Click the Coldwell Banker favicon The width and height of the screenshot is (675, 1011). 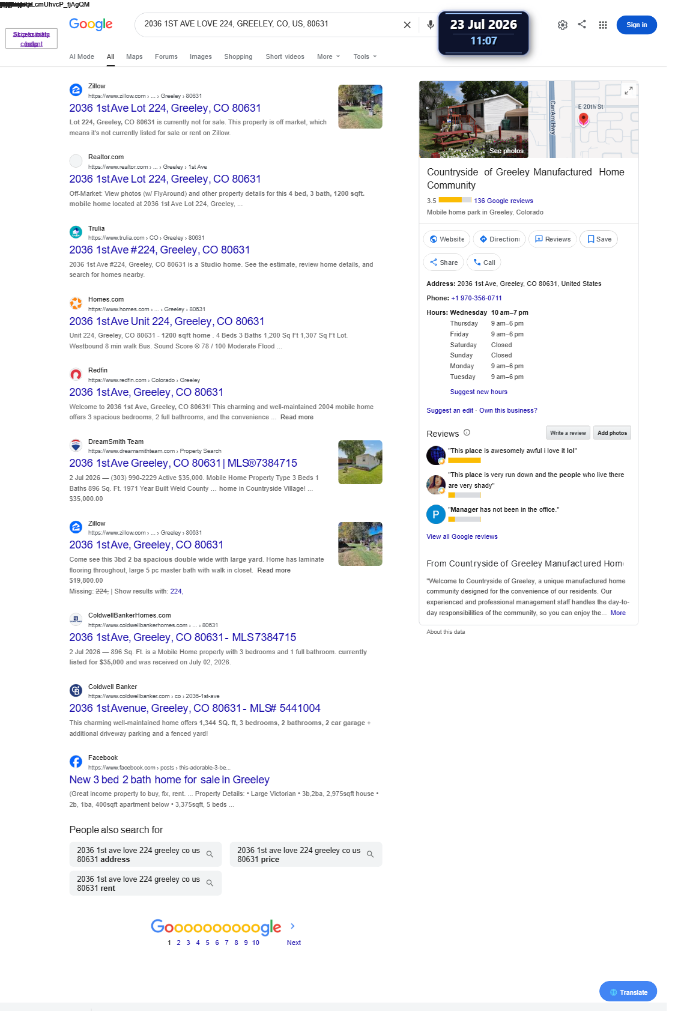click(x=76, y=690)
